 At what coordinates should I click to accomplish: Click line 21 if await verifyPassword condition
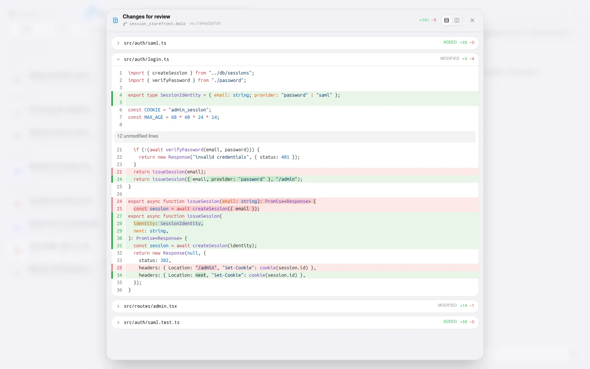click(295, 150)
